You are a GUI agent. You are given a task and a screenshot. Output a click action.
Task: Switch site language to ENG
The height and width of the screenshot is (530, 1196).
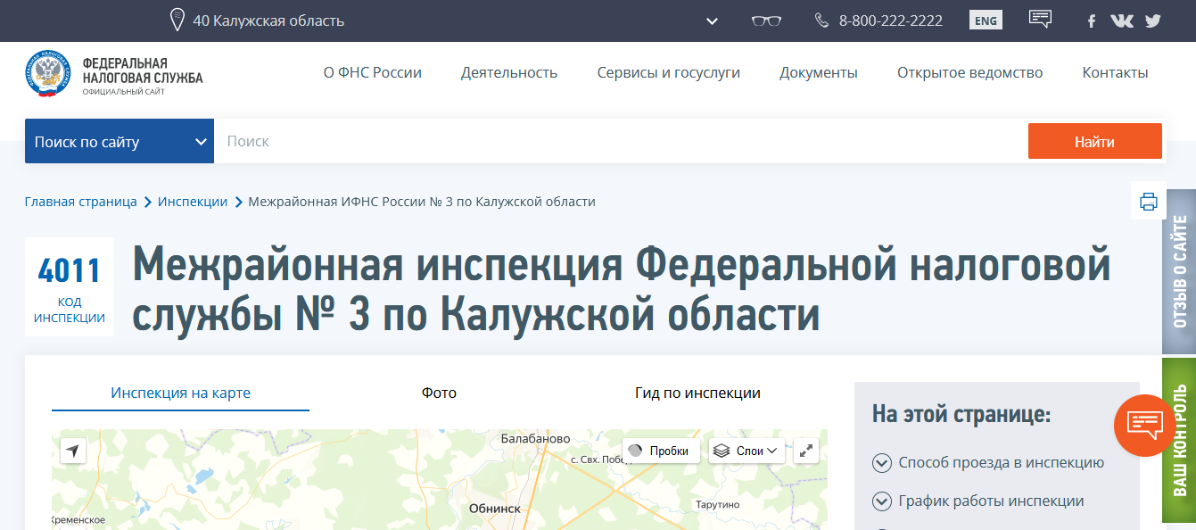(986, 21)
